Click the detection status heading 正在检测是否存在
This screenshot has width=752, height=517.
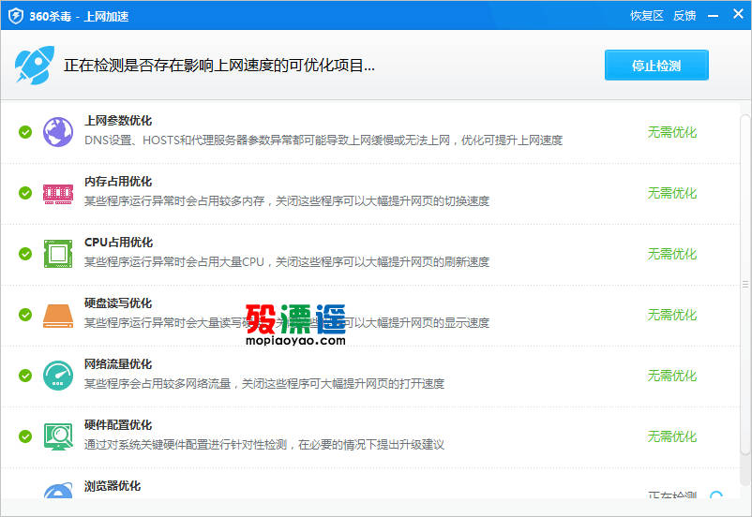click(219, 66)
